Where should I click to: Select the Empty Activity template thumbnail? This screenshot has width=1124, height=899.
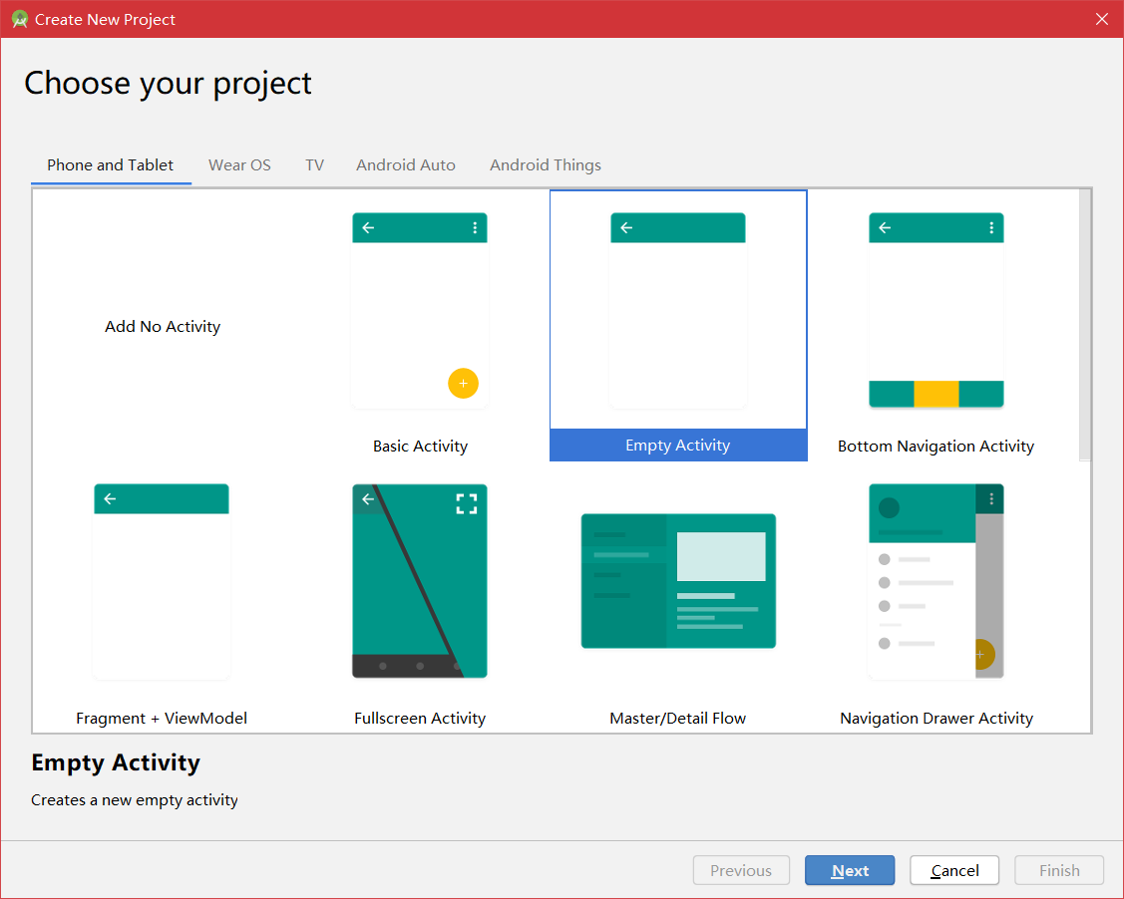click(x=677, y=310)
